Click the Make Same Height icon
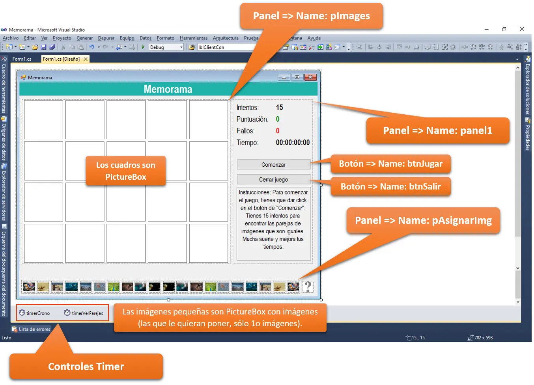The image size is (534, 385). pos(436,47)
